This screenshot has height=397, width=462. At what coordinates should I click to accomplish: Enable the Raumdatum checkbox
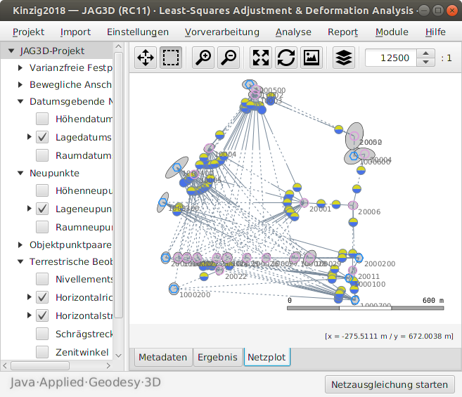42,155
